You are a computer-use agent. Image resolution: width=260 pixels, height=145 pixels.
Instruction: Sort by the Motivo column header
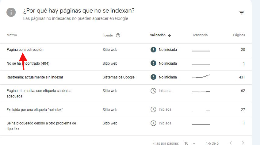tap(12, 35)
